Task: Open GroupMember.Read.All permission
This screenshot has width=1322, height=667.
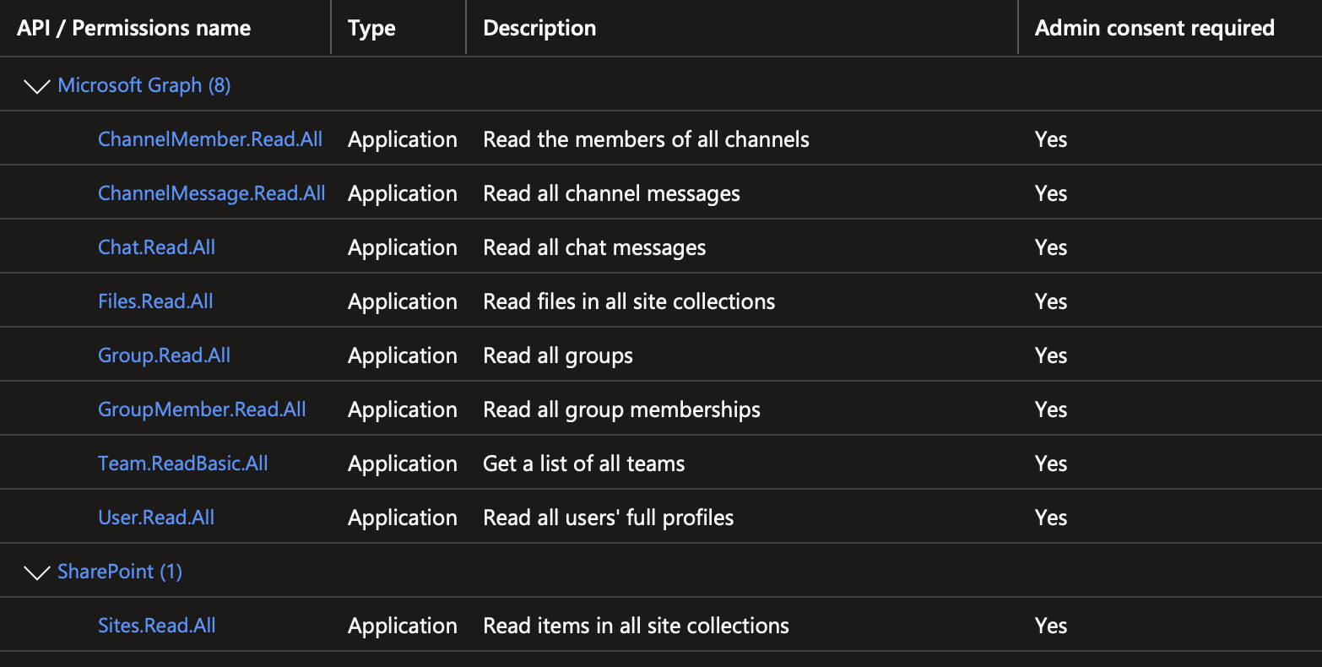Action: point(202,409)
